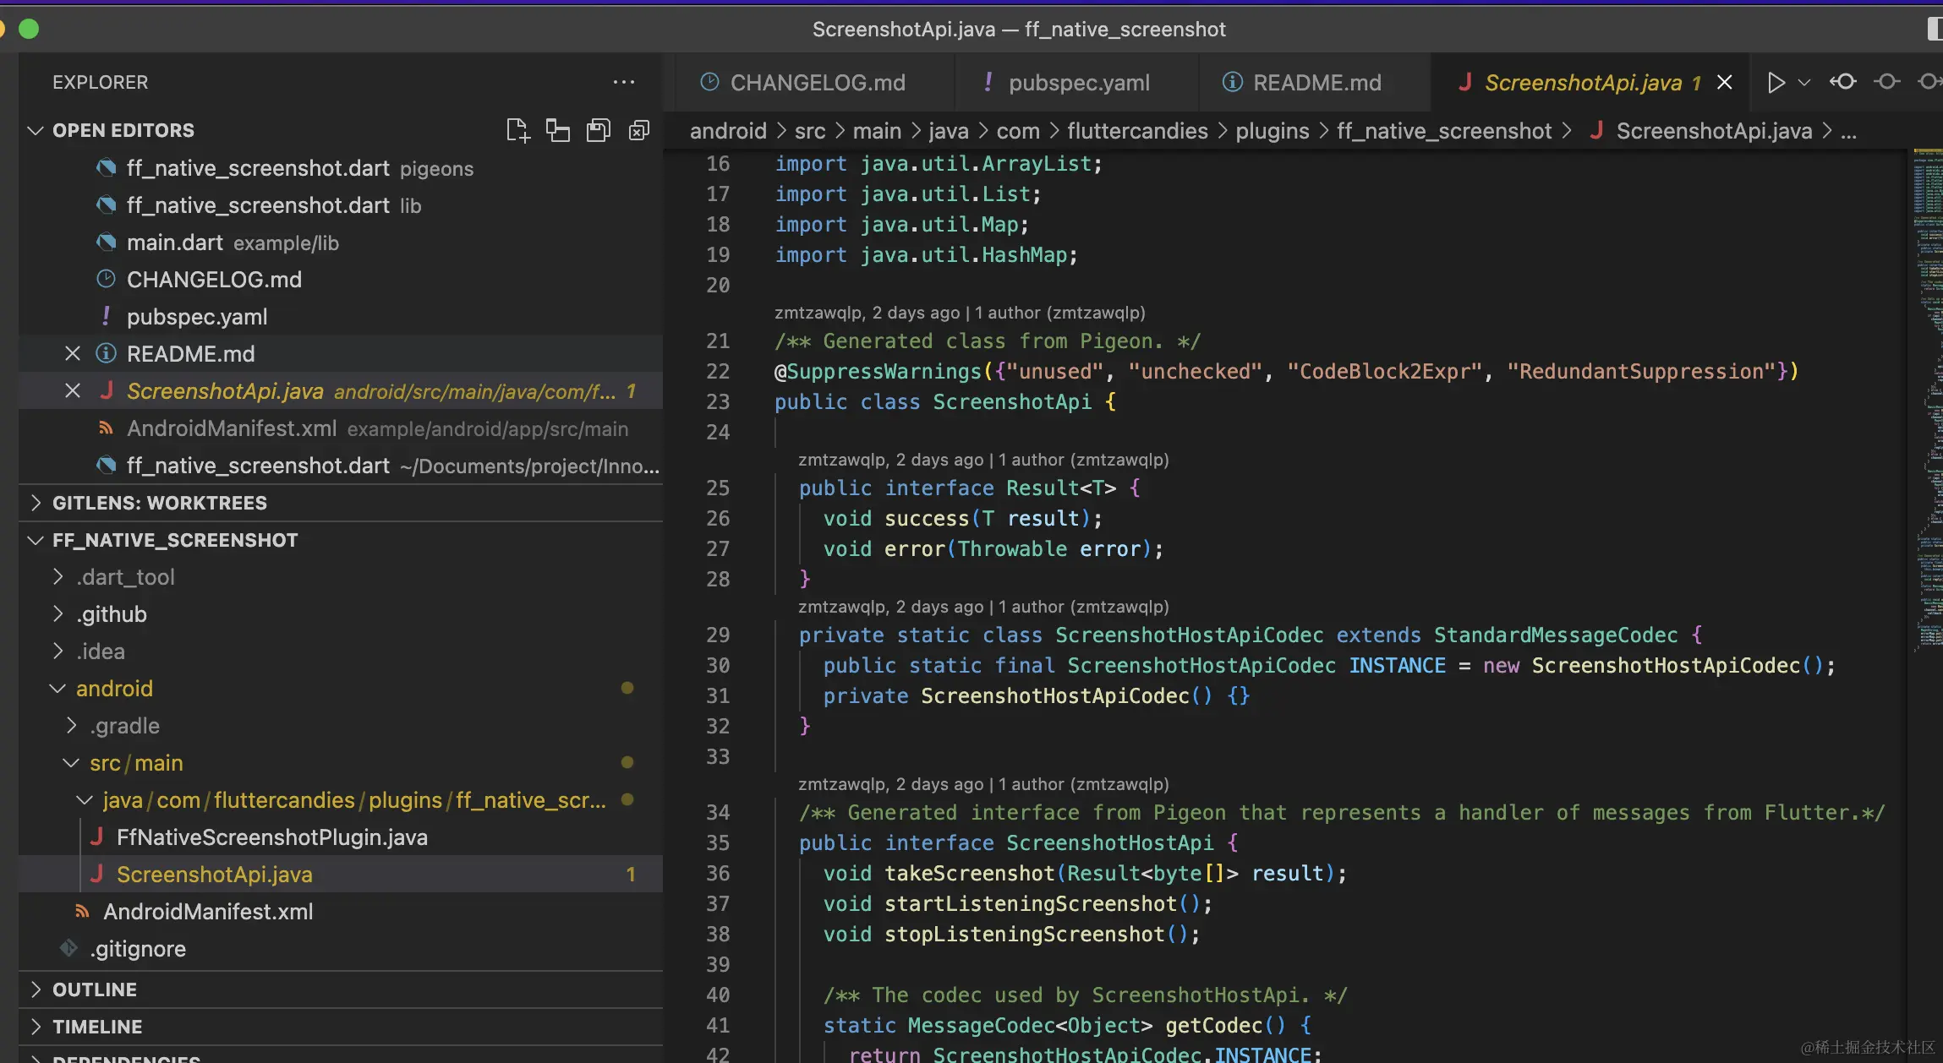The width and height of the screenshot is (1943, 1063).
Task: Close ScreenshotApi.java in Open Editors
Action: 73,391
